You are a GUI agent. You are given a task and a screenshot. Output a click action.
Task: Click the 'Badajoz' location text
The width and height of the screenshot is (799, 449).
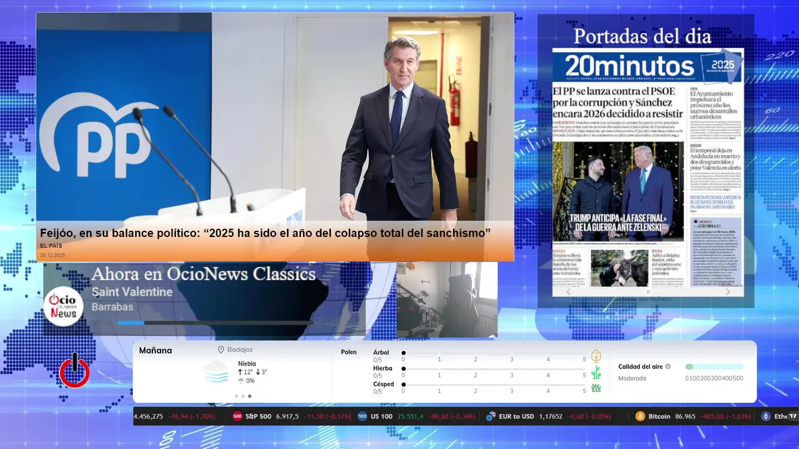(x=240, y=350)
